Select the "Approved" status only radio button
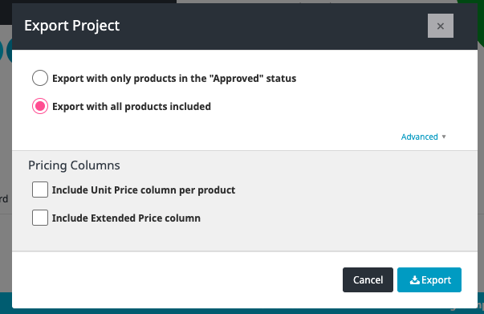 click(x=40, y=78)
